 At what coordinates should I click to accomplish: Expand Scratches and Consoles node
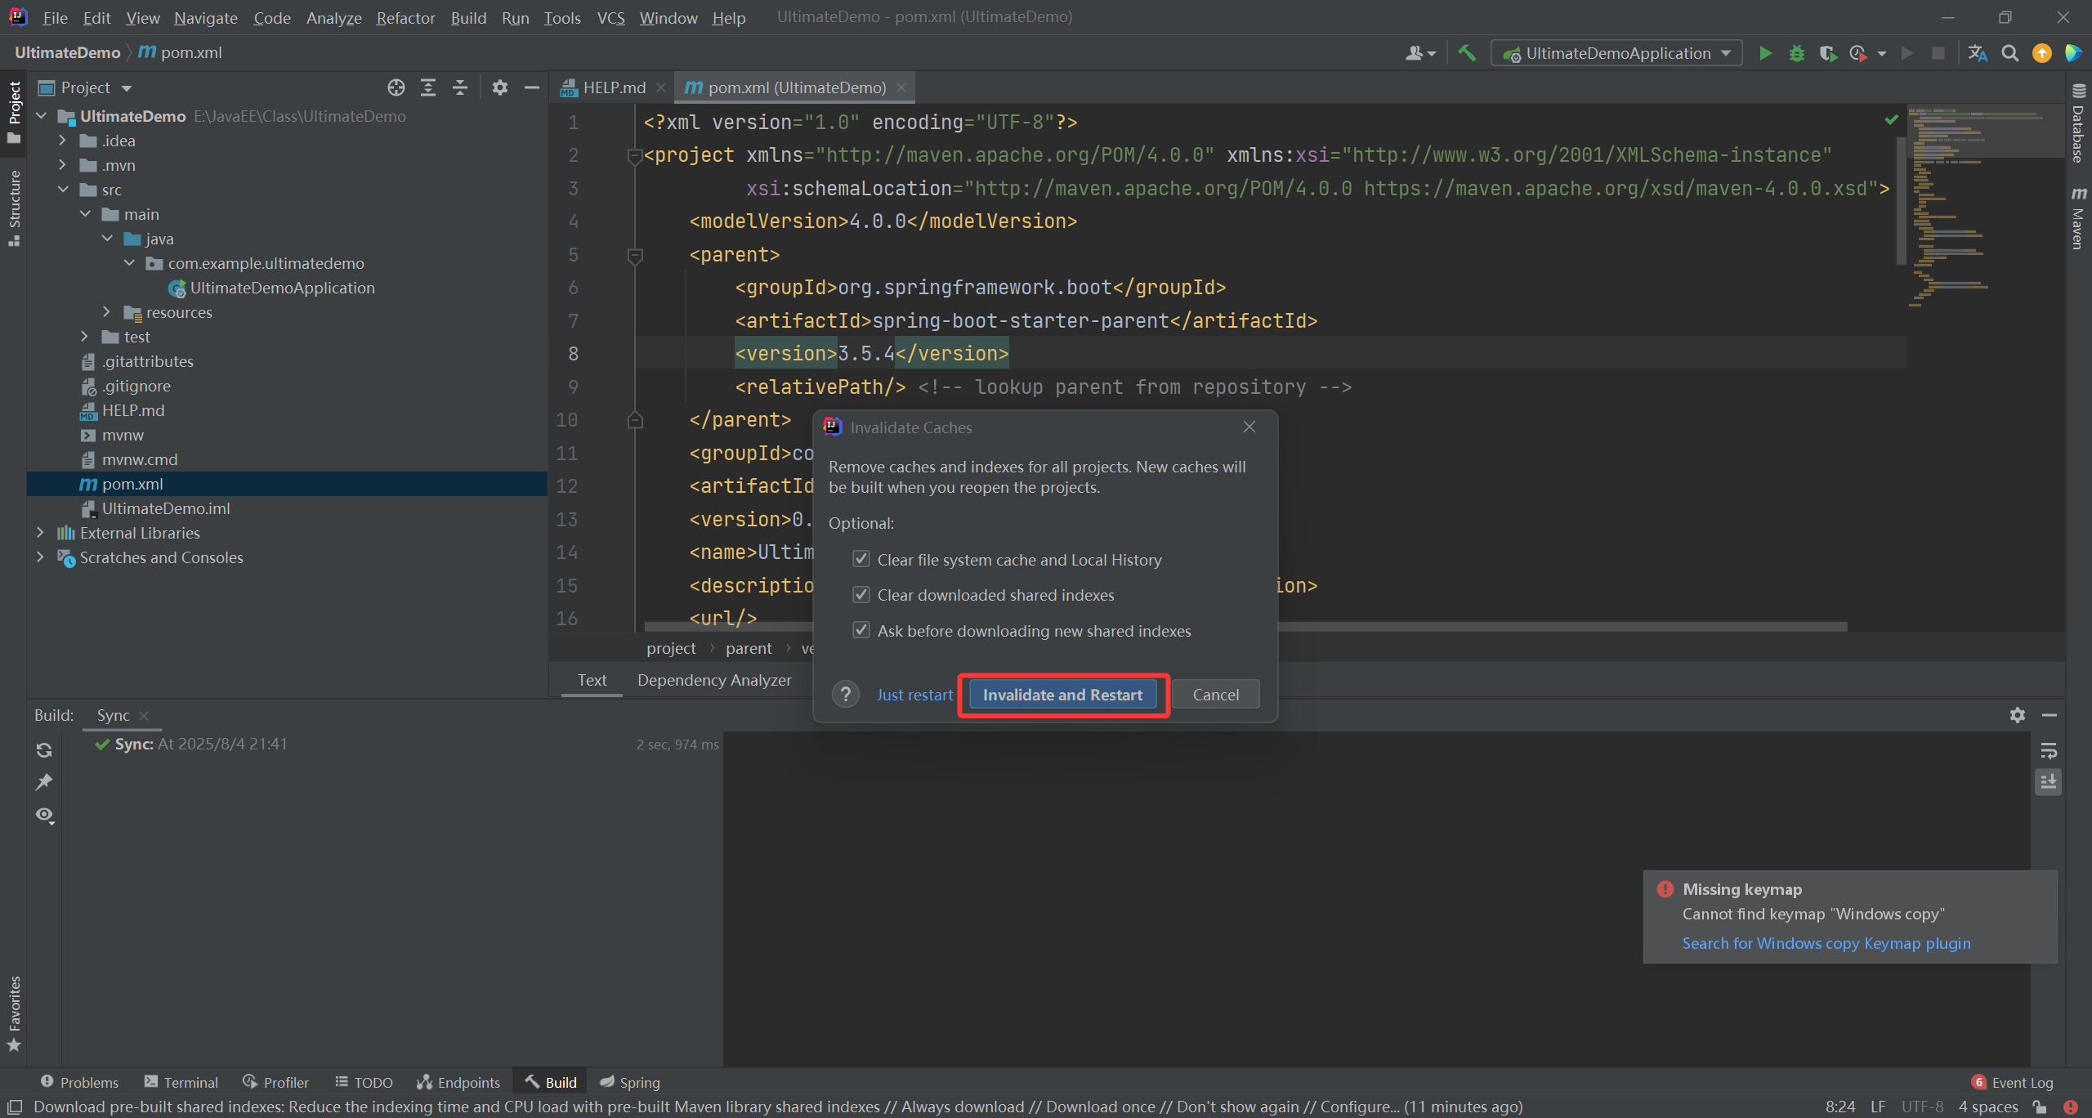(40, 557)
